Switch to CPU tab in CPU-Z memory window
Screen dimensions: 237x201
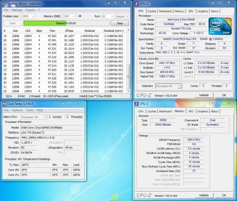141,111
